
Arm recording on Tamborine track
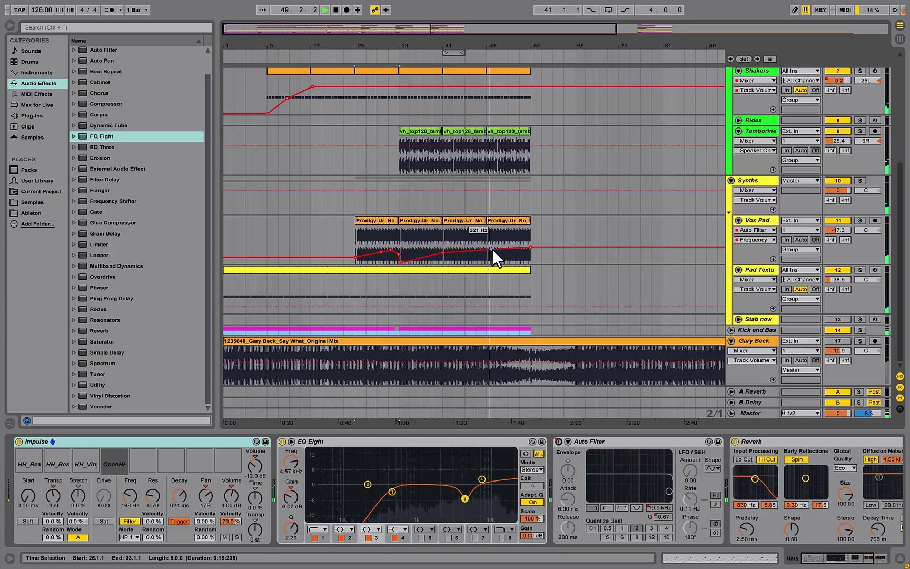click(x=875, y=131)
